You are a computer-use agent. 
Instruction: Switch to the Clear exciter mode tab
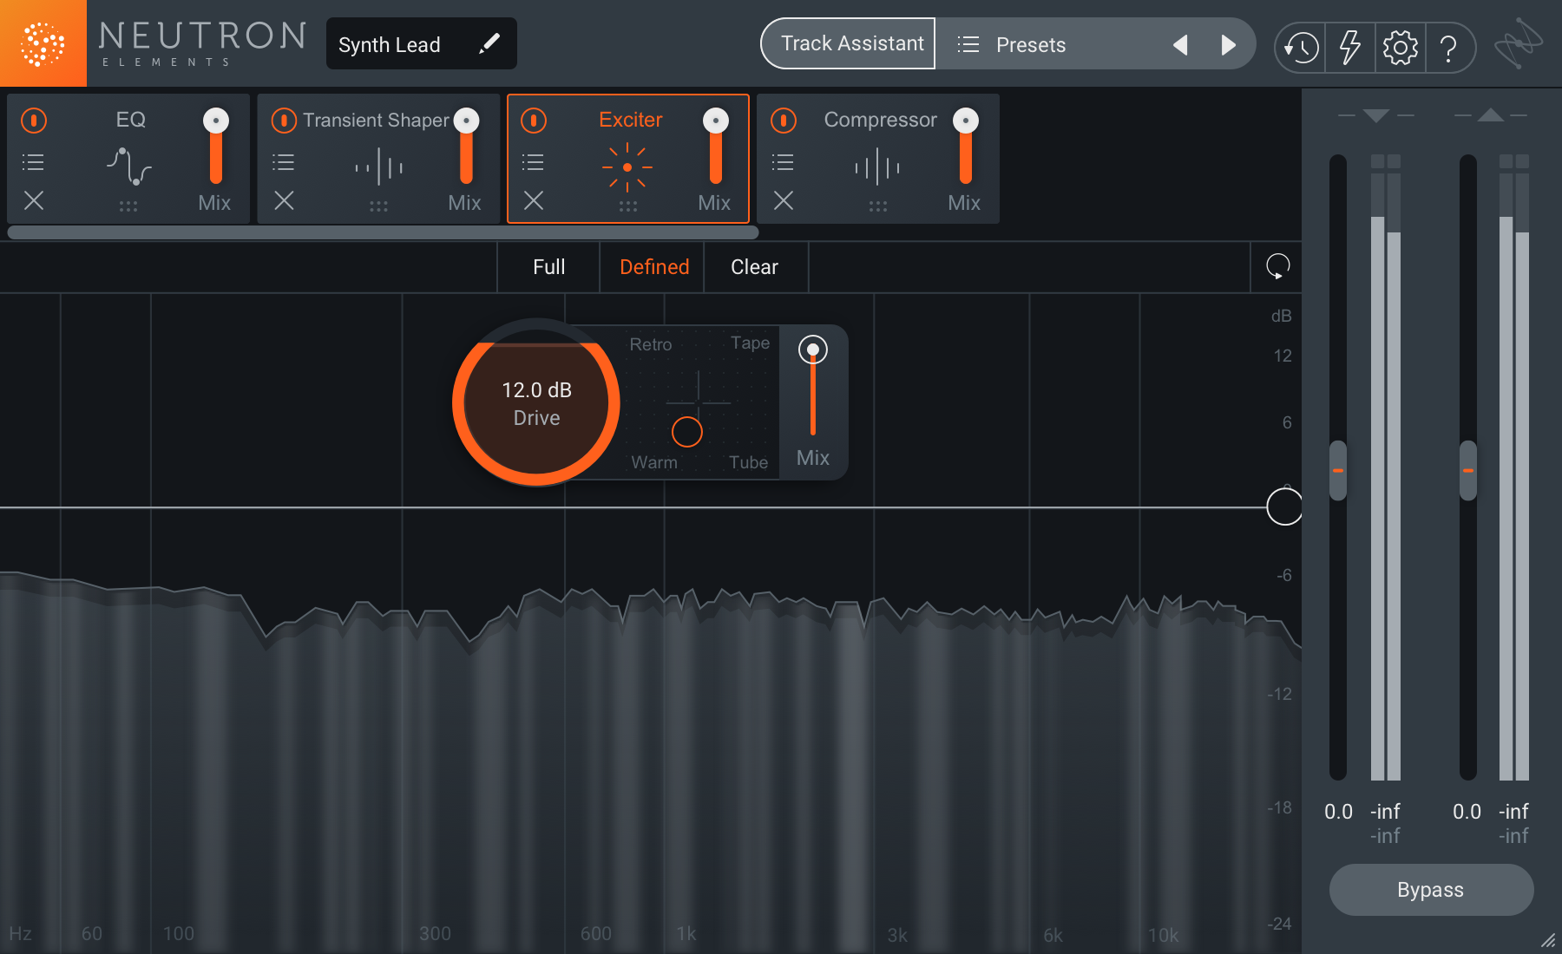pyautogui.click(x=754, y=267)
